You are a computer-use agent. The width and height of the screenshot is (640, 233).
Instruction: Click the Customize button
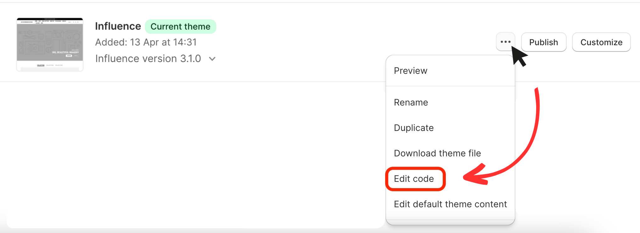[x=601, y=42]
